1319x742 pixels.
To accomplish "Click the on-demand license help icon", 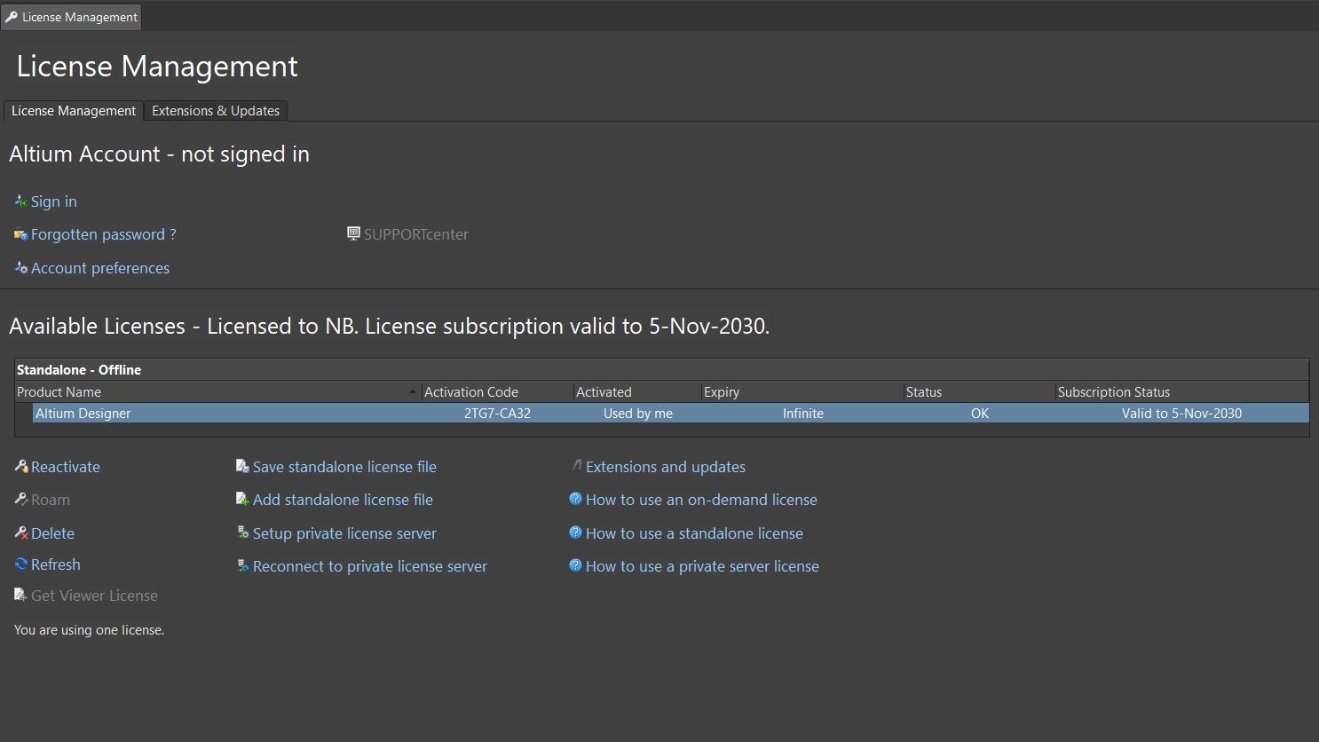I will 575,499.
